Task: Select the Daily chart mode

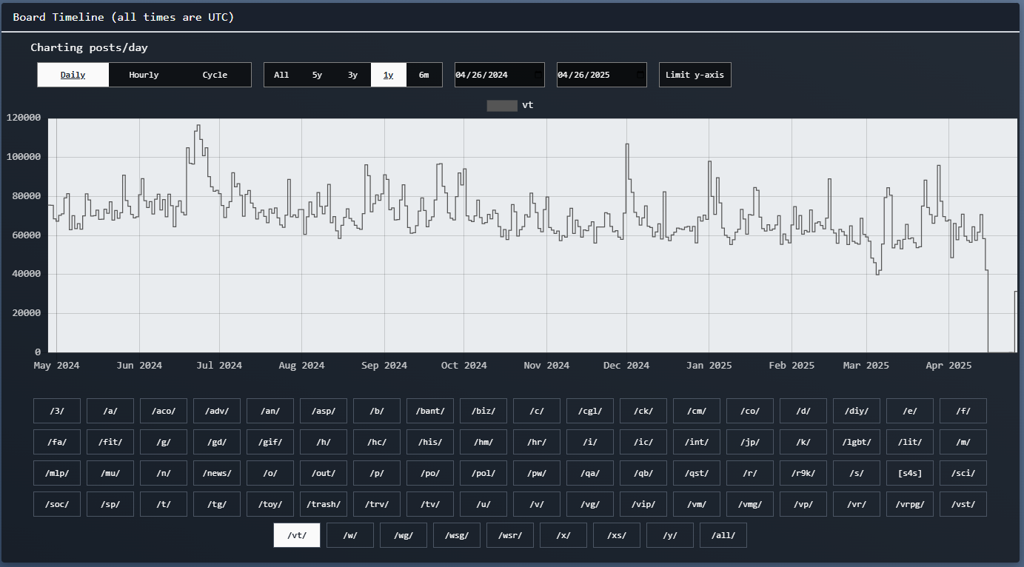Action: point(73,75)
